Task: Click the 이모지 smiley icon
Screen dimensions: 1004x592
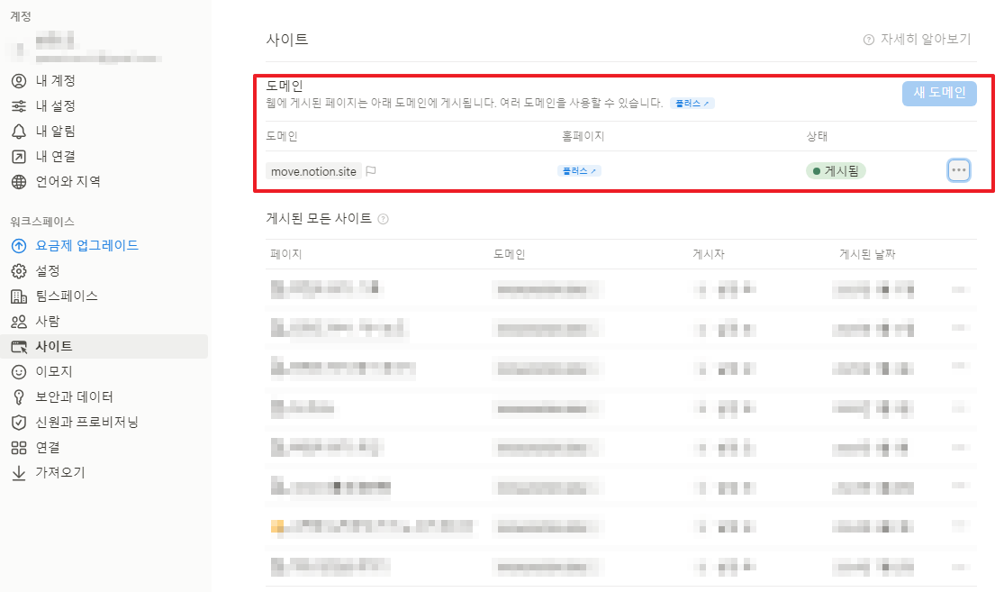Action: pyautogui.click(x=19, y=371)
